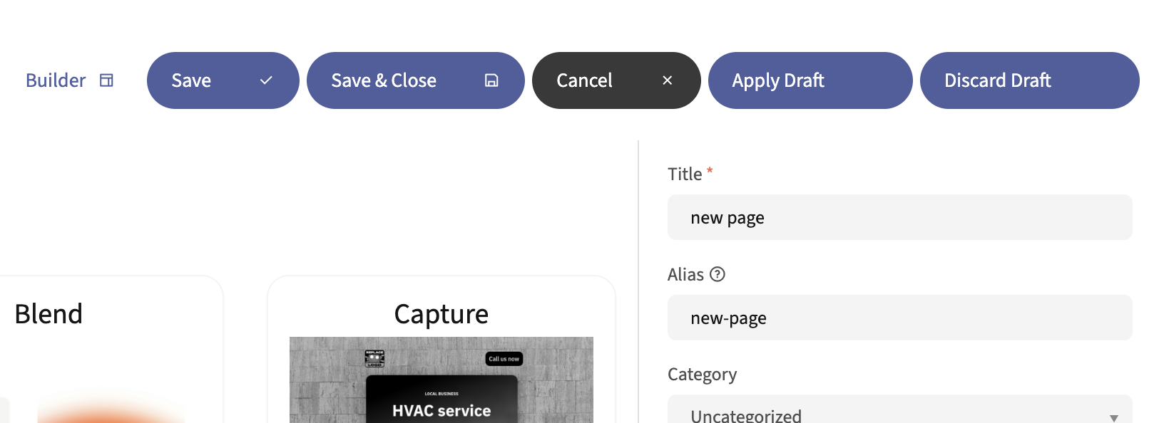Click the checkmark icon in Save button

coord(266,80)
